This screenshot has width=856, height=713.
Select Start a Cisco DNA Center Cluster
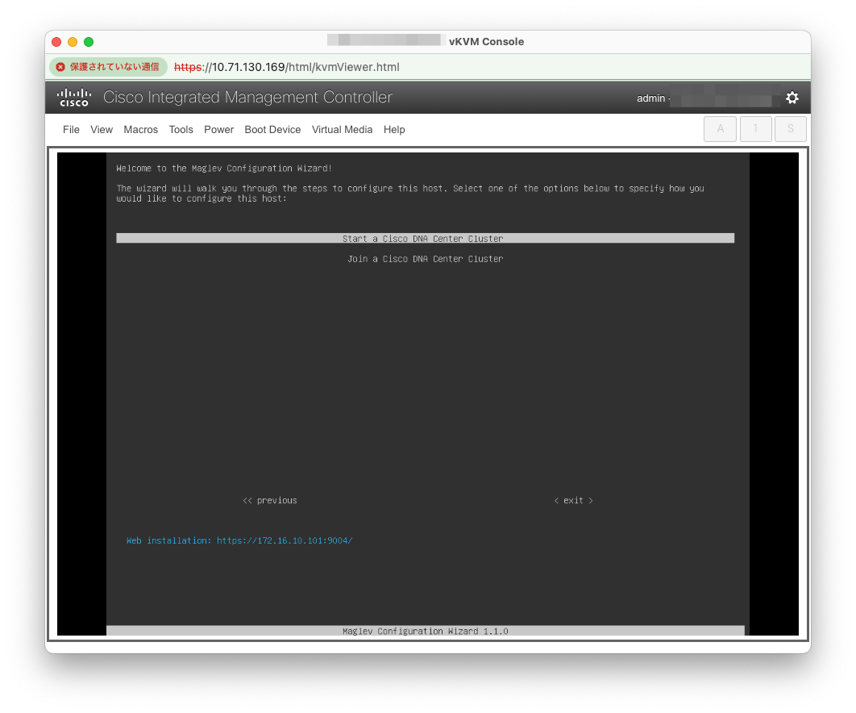pyautogui.click(x=426, y=238)
